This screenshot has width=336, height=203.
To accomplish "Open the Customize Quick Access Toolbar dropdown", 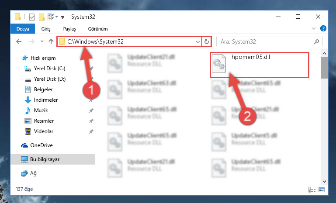I will pyautogui.click(x=62, y=17).
